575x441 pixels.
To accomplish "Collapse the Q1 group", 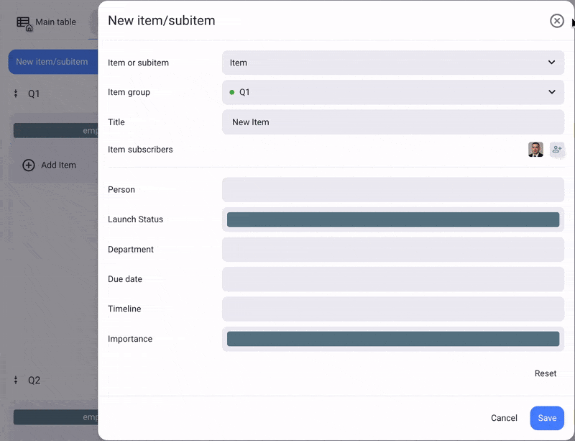I will pos(16,94).
